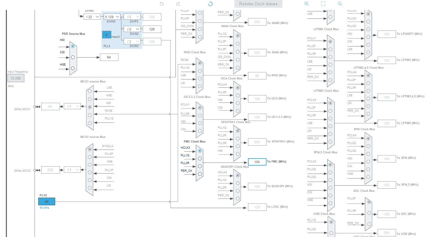Select PLL2R in FMC Clock Mux

[200, 166]
